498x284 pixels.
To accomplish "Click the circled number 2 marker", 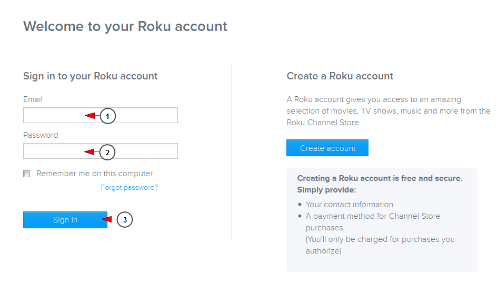I will [x=107, y=153].
